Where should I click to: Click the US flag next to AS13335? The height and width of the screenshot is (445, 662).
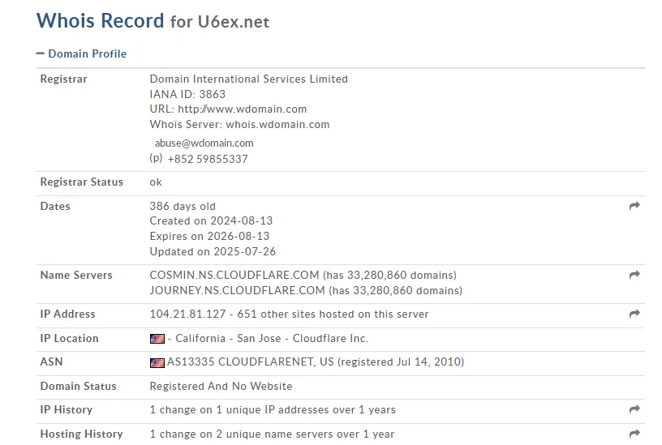(157, 363)
